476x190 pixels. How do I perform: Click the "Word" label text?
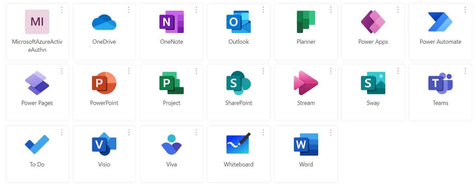point(306,164)
